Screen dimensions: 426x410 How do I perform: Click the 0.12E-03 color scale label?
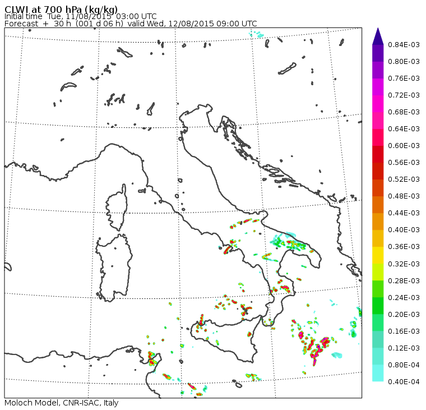coord(404,348)
